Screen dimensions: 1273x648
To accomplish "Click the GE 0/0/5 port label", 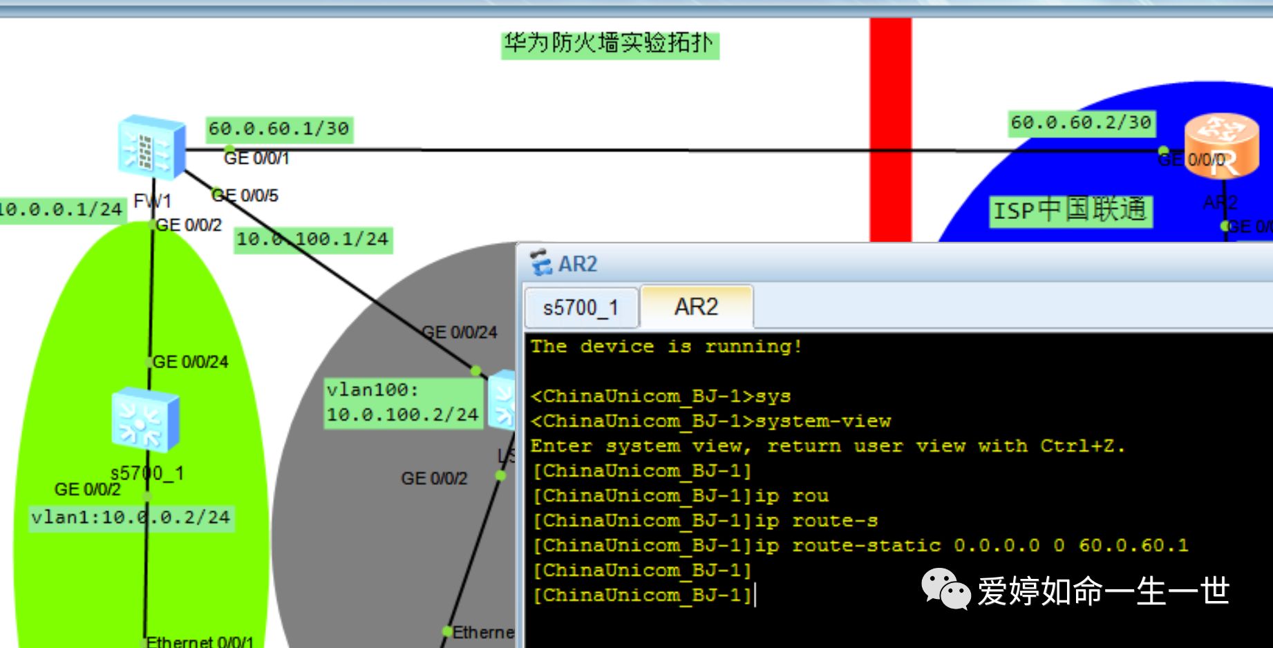I will coord(245,196).
